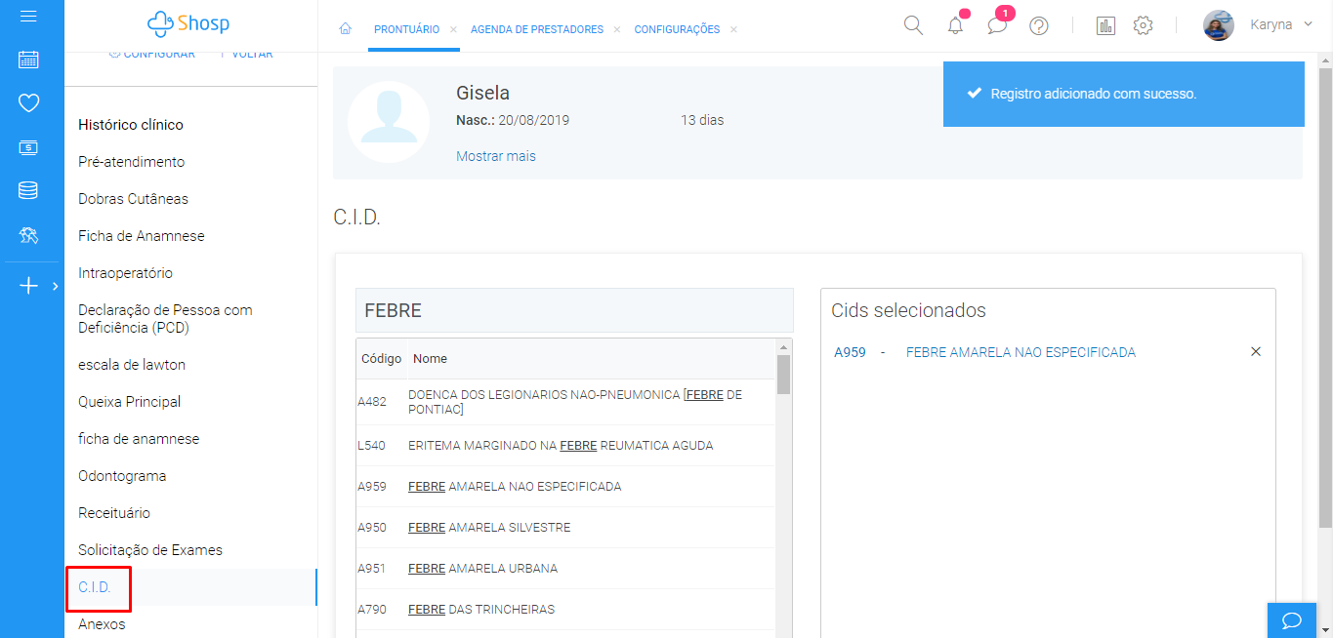Remove selected CID A959 with X
This screenshot has height=638, width=1333.
tap(1256, 352)
